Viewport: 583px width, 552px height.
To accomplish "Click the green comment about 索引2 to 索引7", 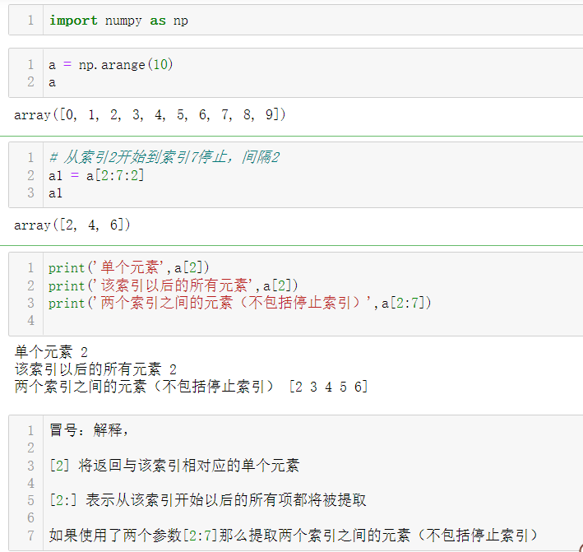I will coord(163,157).
